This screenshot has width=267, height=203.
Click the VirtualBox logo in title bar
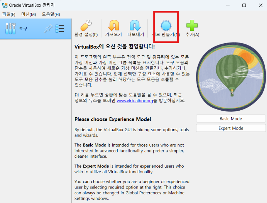pos(5,5)
